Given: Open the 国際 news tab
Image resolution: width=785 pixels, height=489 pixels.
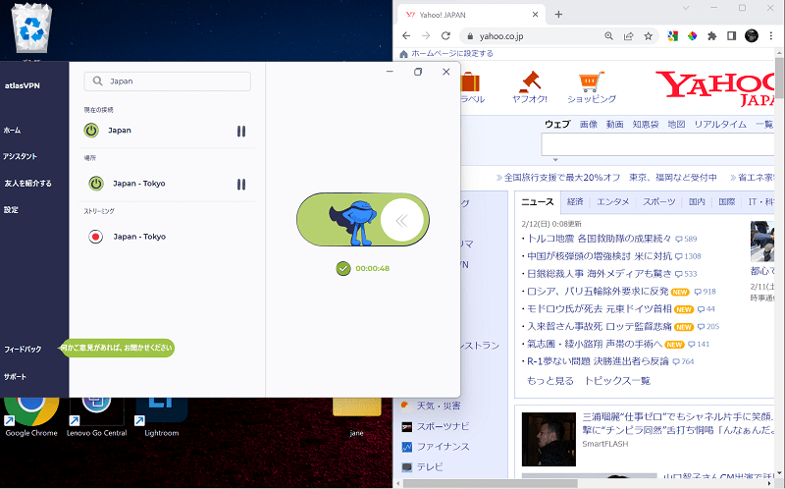Looking at the screenshot, I should point(726,201).
